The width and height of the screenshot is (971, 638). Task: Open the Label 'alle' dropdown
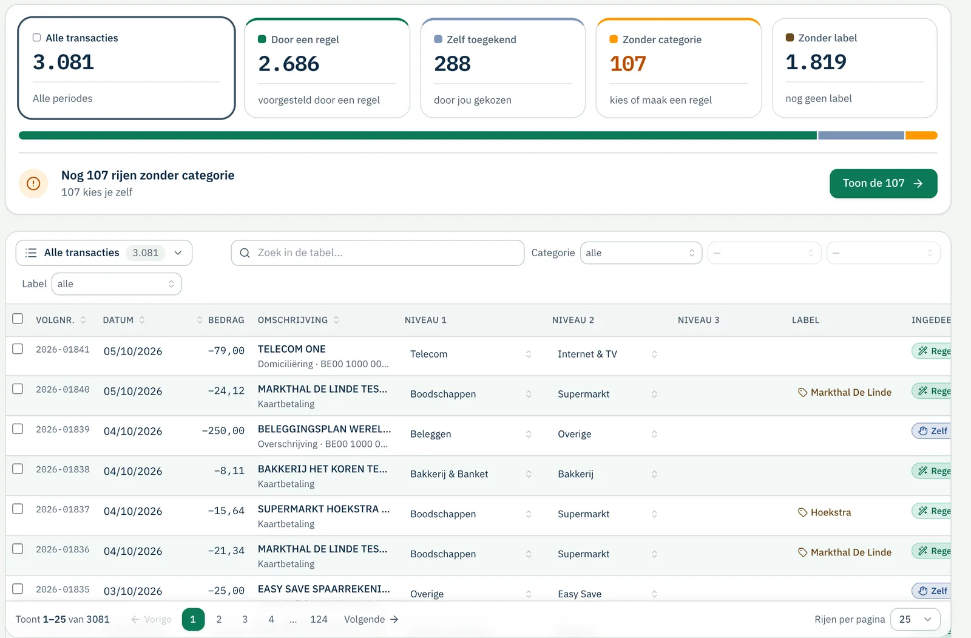(x=117, y=284)
